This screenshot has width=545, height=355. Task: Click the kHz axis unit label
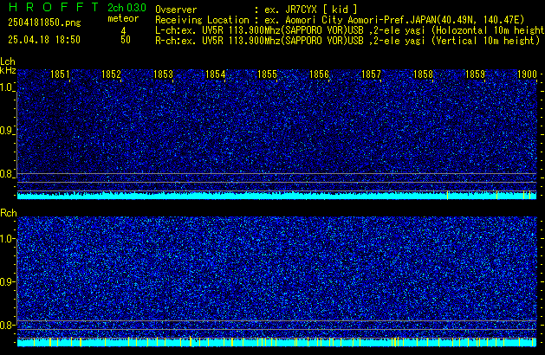8,70
